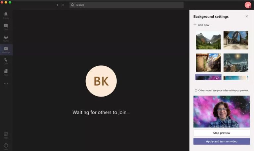Select the mountain valley background thumbnail

pos(208,40)
